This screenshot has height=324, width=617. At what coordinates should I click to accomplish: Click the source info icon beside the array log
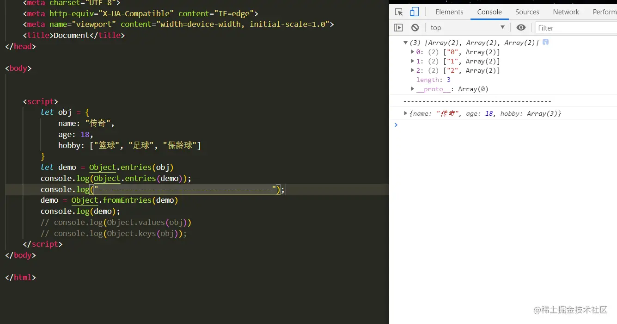[x=545, y=42]
